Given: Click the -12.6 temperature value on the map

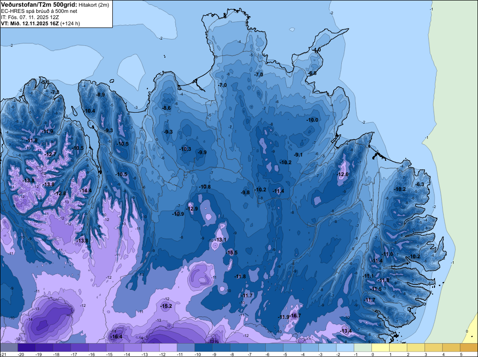Looking at the screenshot, I should click(343, 174).
